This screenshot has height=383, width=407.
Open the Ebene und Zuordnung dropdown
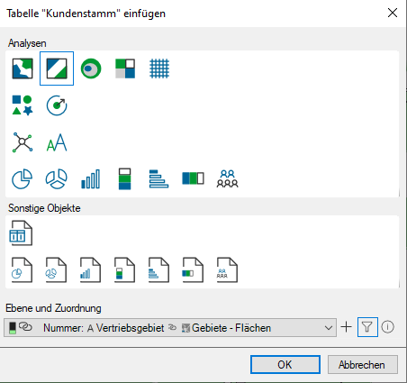point(170,328)
